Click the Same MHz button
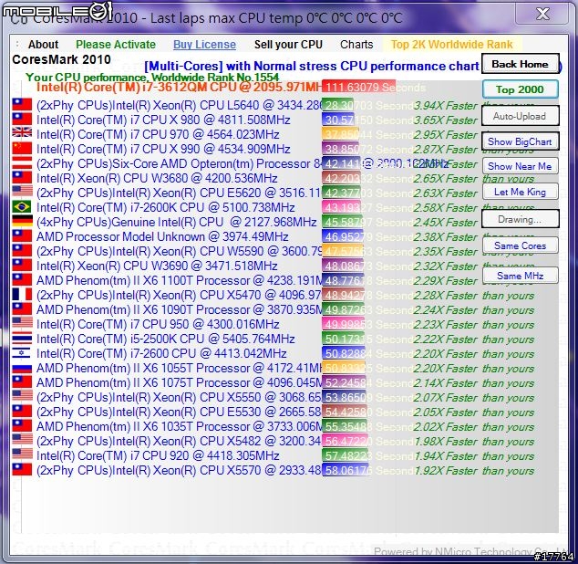The image size is (578, 564). click(x=521, y=276)
